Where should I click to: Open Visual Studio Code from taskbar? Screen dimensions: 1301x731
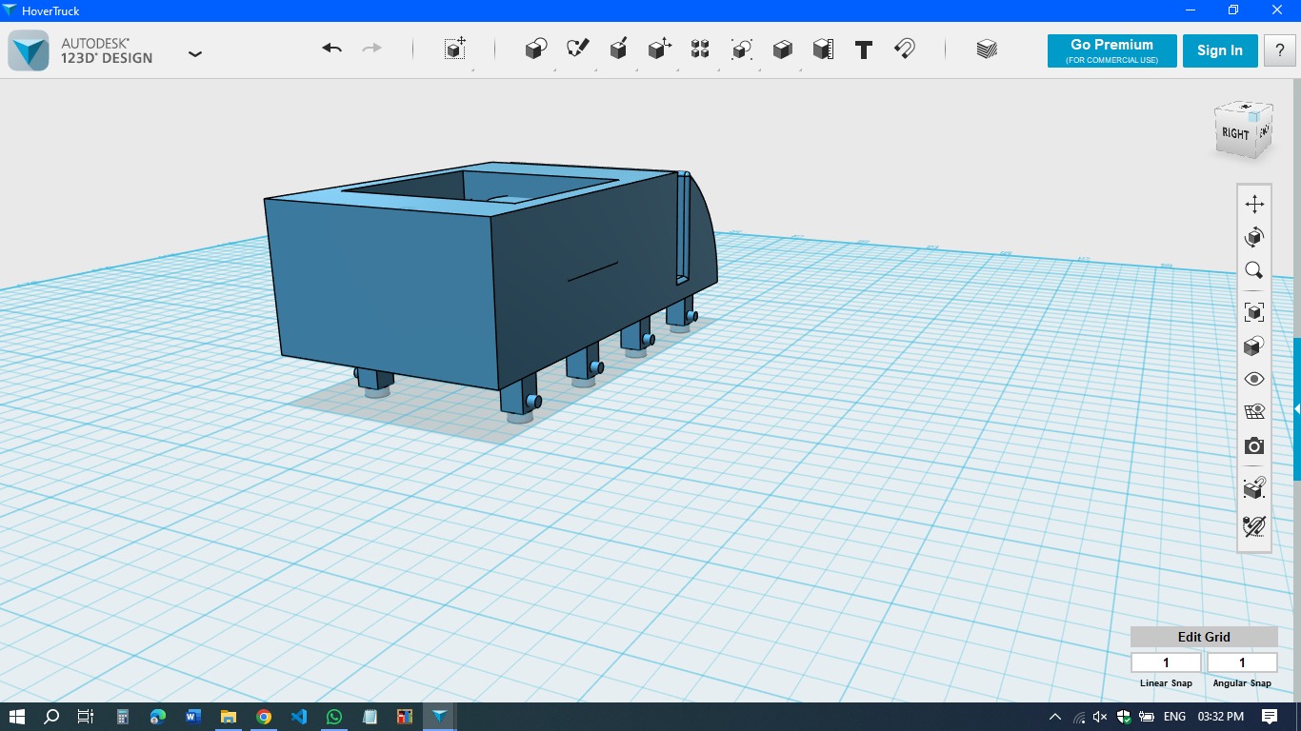[299, 717]
